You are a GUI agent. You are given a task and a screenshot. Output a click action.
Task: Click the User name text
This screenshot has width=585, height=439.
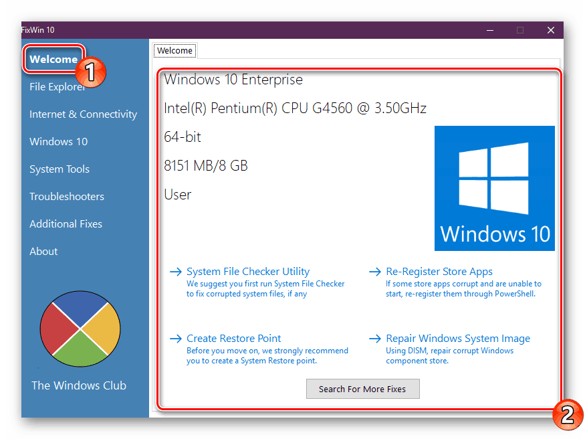pos(178,195)
